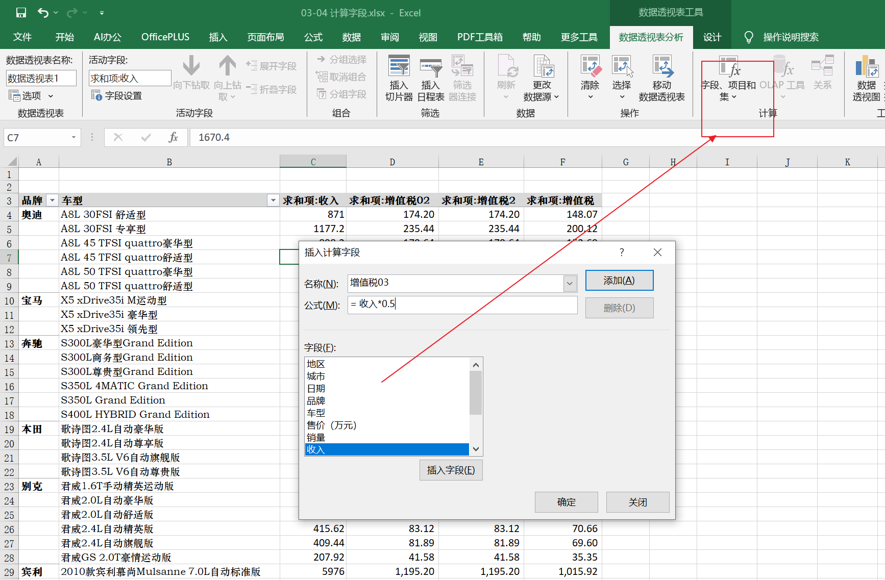Click the Insert Function fx button
The height and width of the screenshot is (580, 885).
coord(174,137)
